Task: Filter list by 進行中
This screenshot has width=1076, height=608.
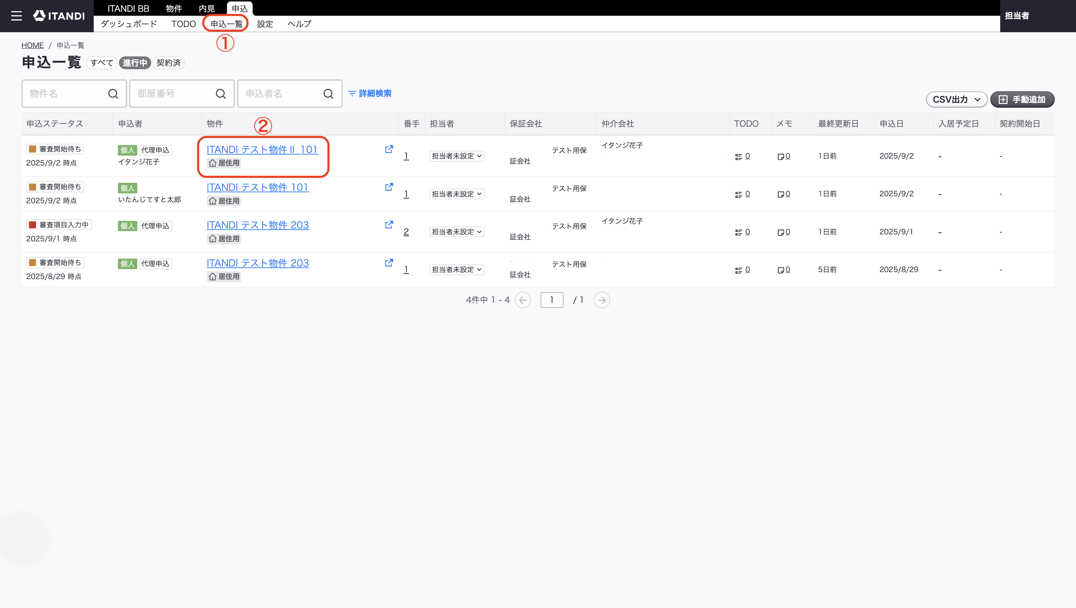Action: [134, 63]
